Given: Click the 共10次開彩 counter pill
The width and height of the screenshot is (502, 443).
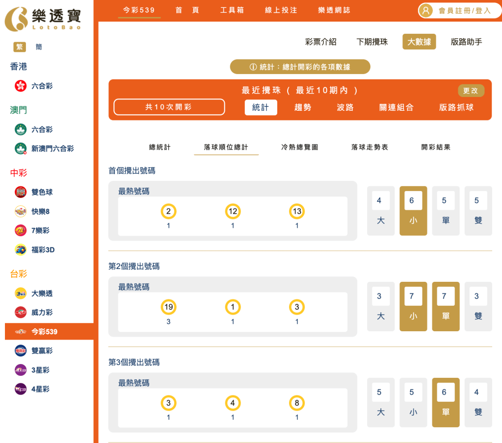Looking at the screenshot, I should [169, 107].
